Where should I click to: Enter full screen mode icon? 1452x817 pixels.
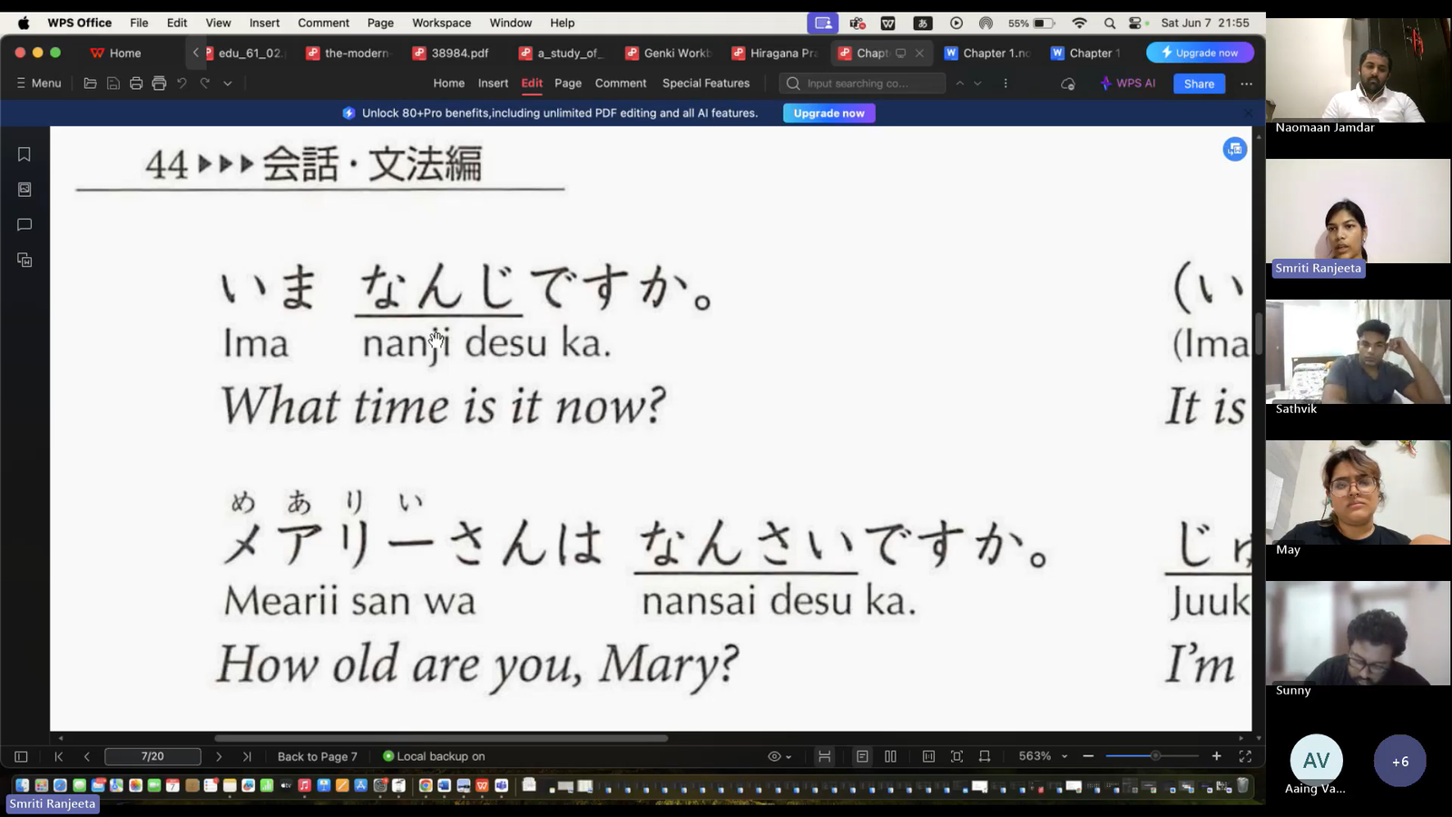coord(1245,756)
